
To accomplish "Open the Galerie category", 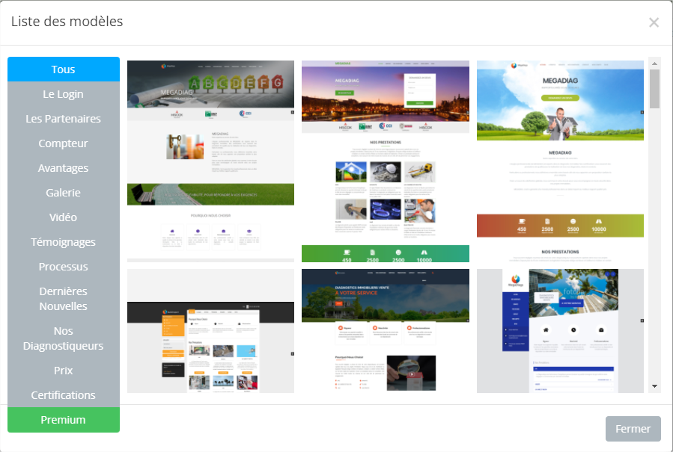I will (x=64, y=192).
